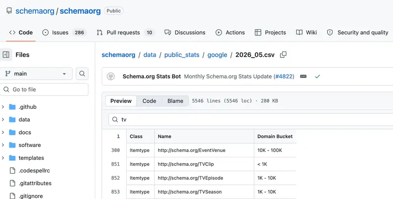Image resolution: width=393 pixels, height=199 pixels.
Task: Open the docs folder
Action: tap(25, 132)
